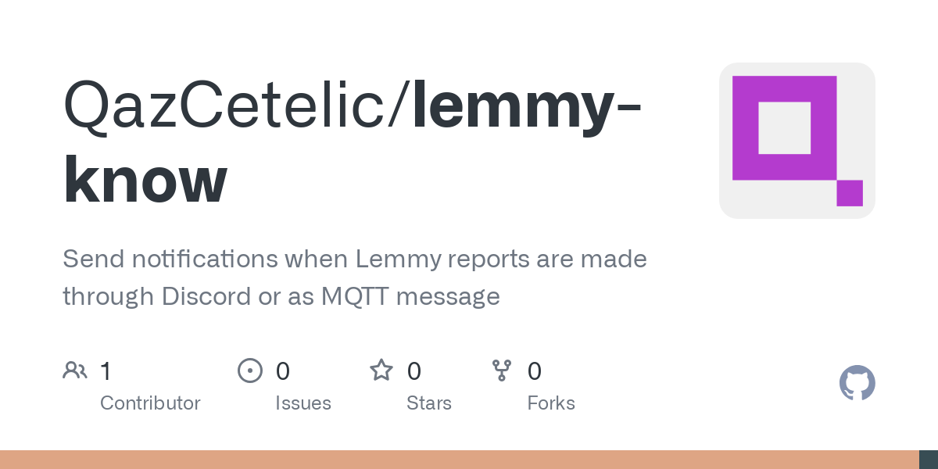This screenshot has width=938, height=469.
Task: Select the Stars label
Action: 429,403
